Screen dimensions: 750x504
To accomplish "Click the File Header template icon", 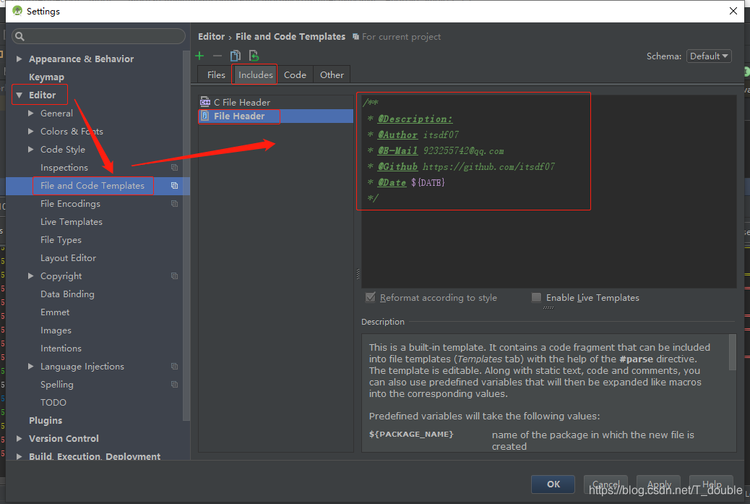I will [x=205, y=116].
